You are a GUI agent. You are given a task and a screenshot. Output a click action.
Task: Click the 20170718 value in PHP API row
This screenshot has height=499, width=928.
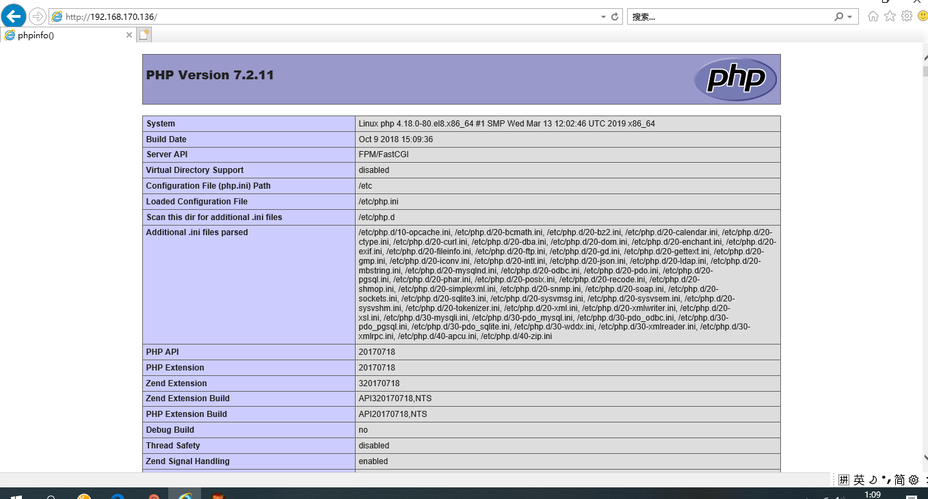point(377,352)
